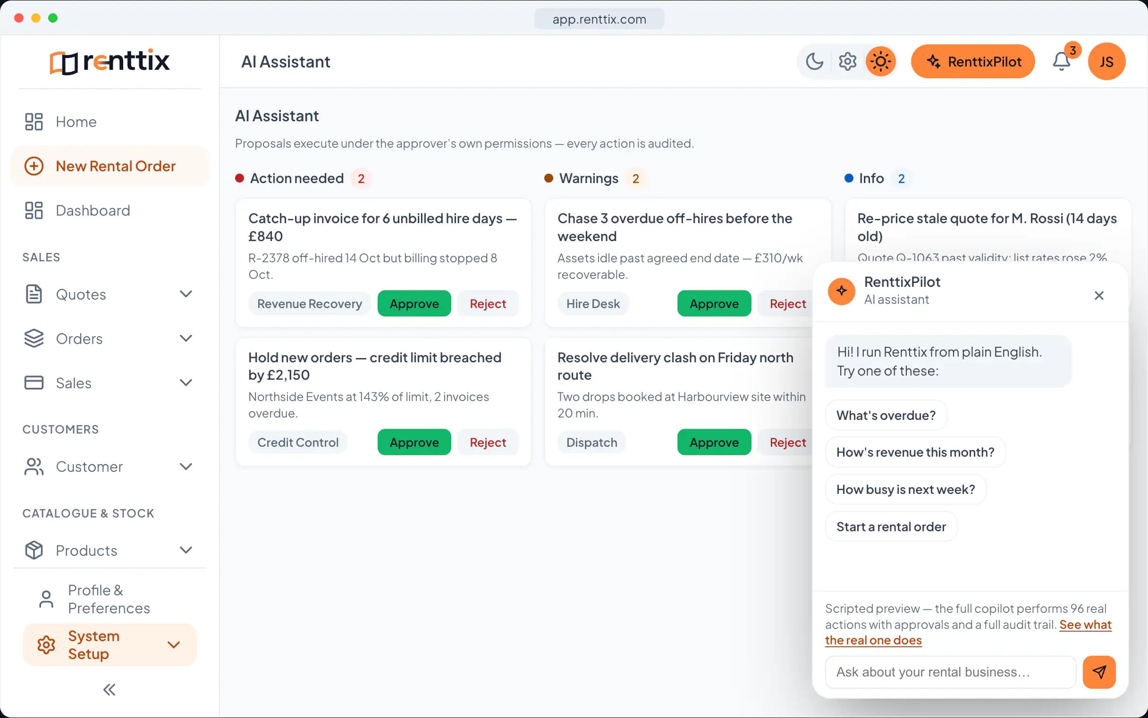Open the notifications bell
The width and height of the screenshot is (1148, 718).
1061,62
